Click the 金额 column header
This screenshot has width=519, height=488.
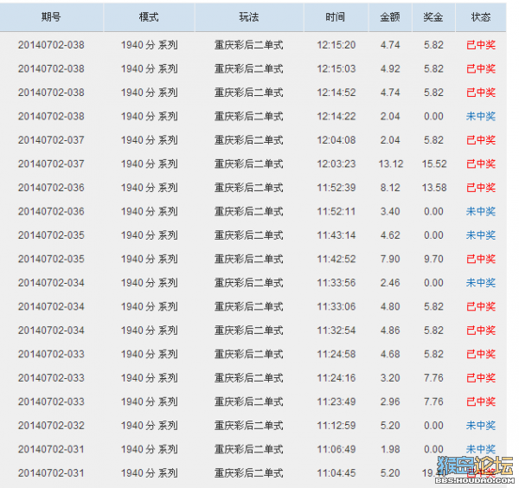[x=390, y=17]
